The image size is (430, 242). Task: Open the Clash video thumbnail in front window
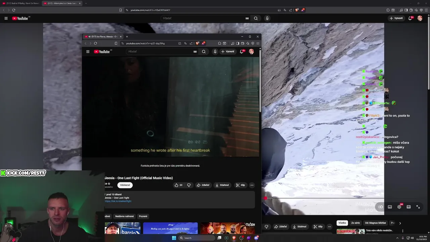pyautogui.click(x=228, y=228)
